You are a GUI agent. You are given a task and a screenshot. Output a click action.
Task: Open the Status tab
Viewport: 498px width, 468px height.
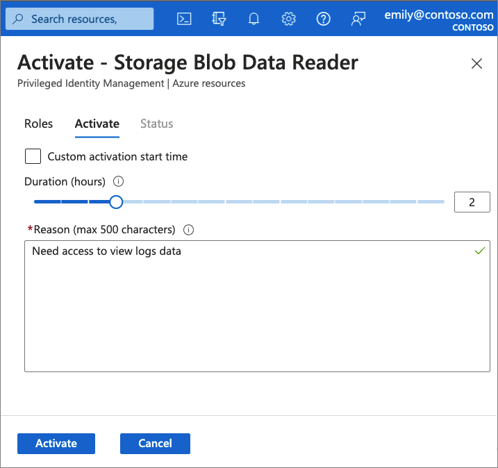[x=156, y=124]
